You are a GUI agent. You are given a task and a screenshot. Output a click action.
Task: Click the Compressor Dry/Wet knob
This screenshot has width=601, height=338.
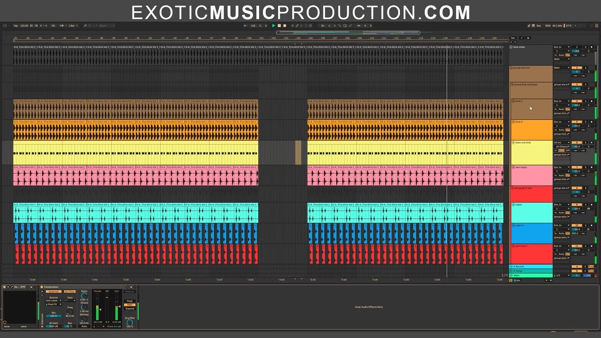(130, 323)
